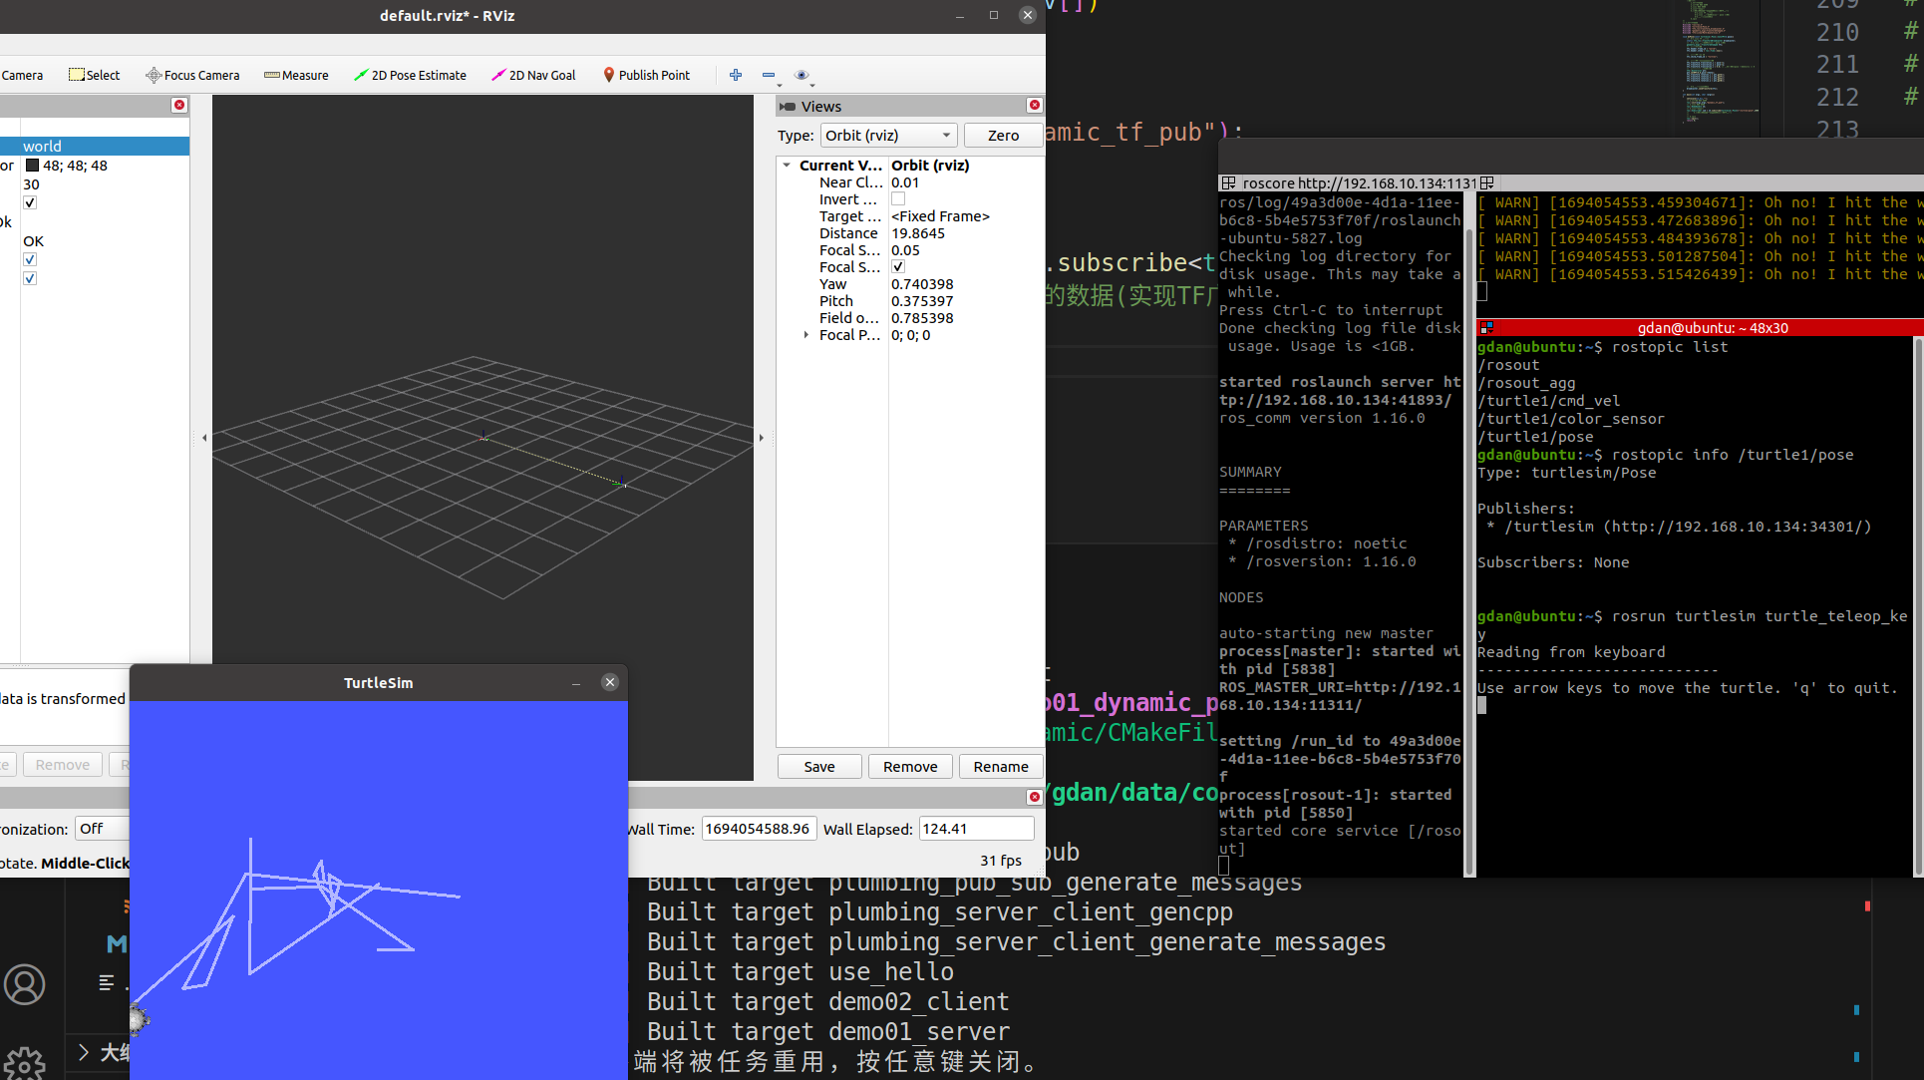1924x1080 pixels.
Task: Click the minus remove-tool icon
Action: [769, 75]
